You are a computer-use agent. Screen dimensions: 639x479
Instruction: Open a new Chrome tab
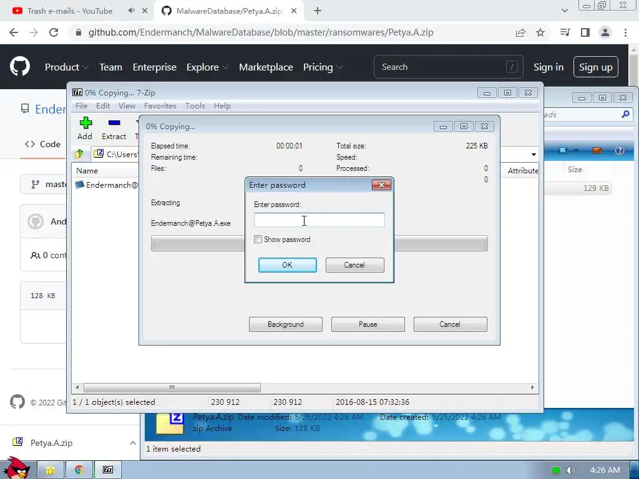(318, 11)
